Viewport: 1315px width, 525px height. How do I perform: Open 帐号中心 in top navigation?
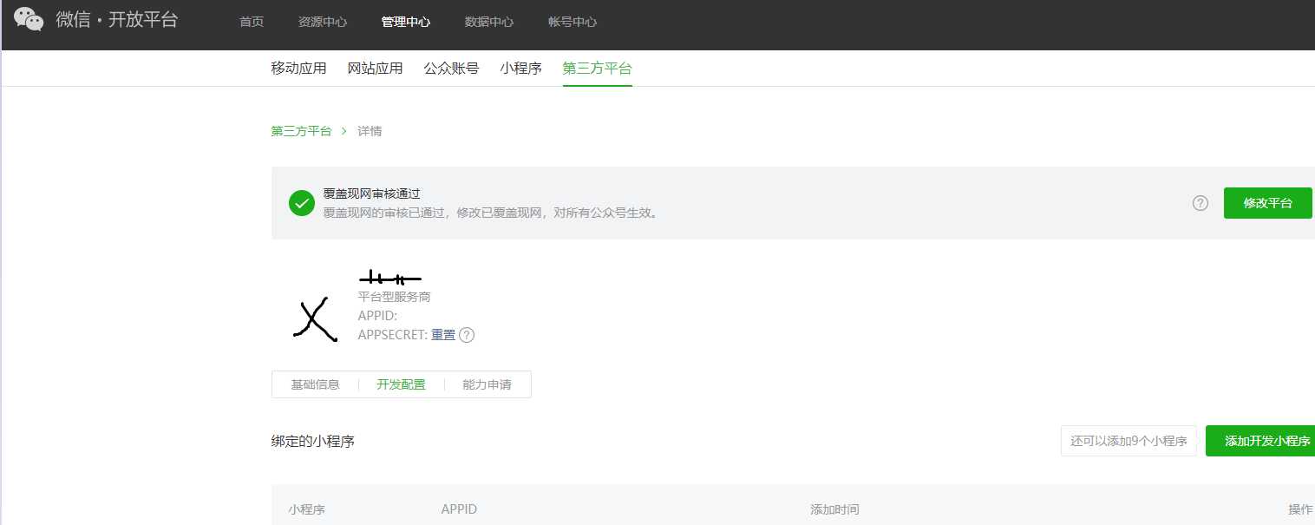572,22
